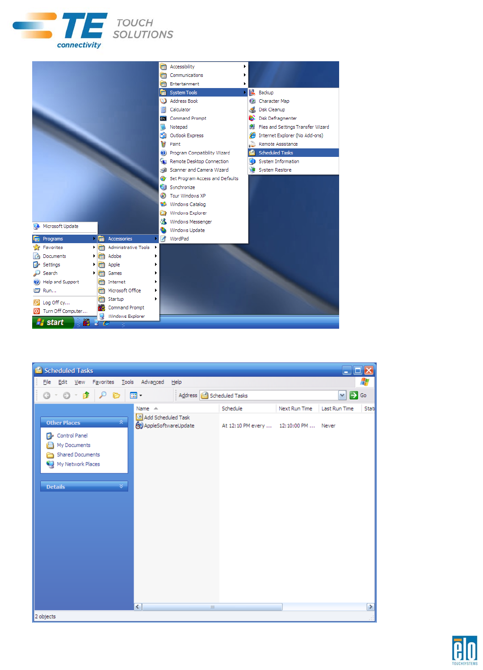Click the Up folder icon in toolbar

click(86, 396)
